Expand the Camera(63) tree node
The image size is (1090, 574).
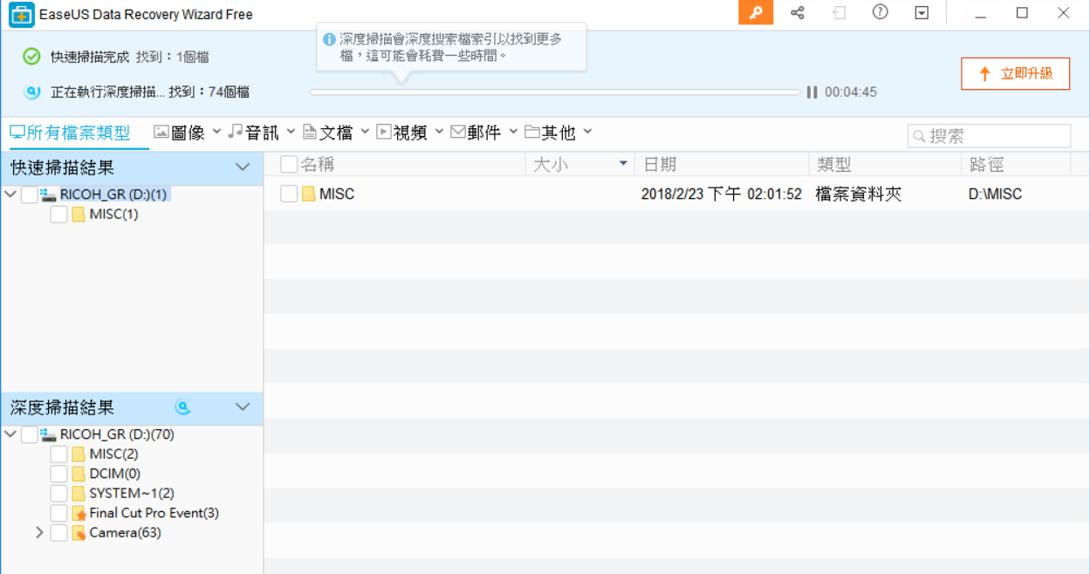(39, 532)
